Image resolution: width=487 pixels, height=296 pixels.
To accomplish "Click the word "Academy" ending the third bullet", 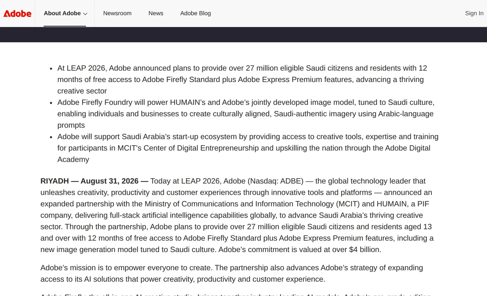I will pyautogui.click(x=73, y=159).
